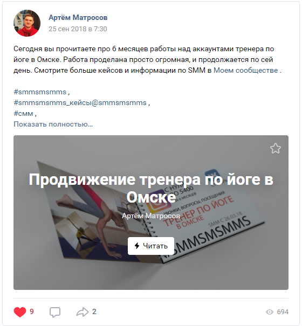This screenshot has width=302, height=326.
Task: Open the #smmsmsmms hashtag
Action: pyautogui.click(x=40, y=92)
